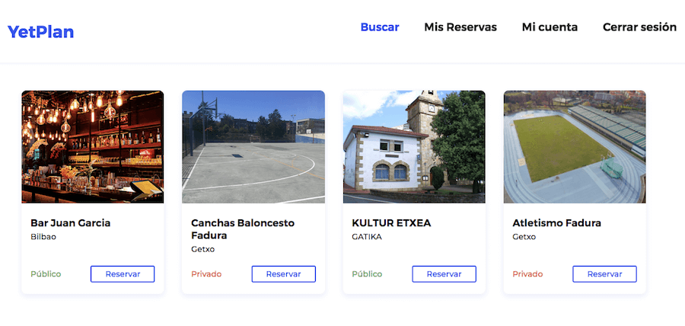Open the basketball court photo

pos(253,147)
